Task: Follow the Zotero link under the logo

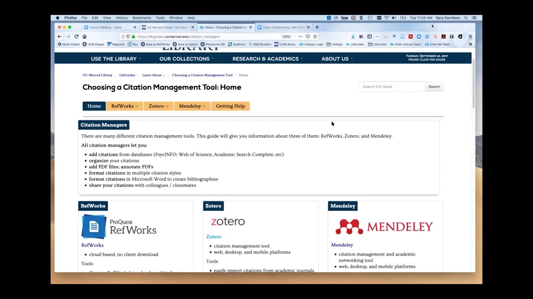Action: (214, 237)
